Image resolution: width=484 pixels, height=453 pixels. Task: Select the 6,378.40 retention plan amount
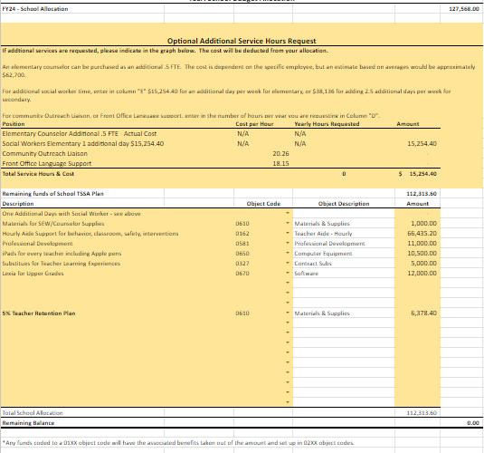coord(423,313)
